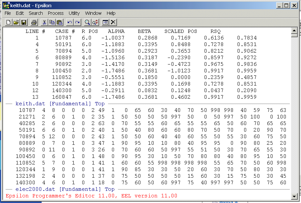Click the buffer list window icon
Screen dimensions: 301x203
105,22
